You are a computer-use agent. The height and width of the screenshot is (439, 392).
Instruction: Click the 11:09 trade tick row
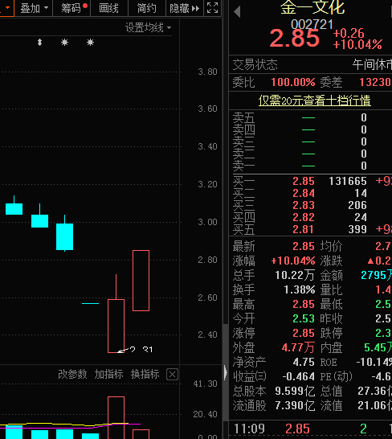point(311,429)
